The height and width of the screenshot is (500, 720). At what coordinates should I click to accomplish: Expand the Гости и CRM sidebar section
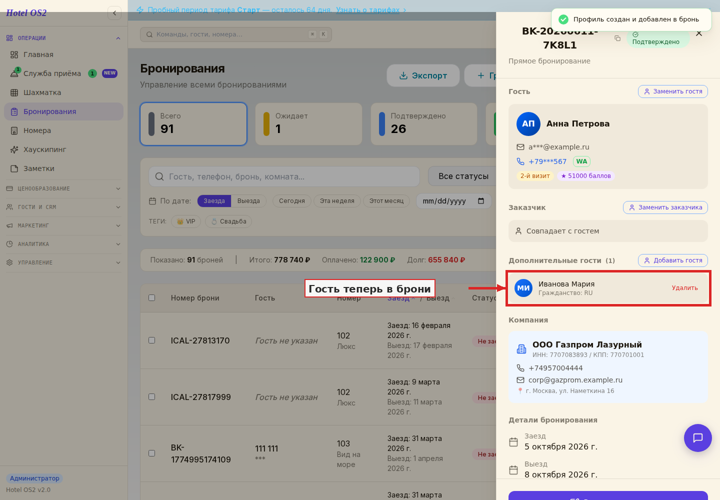(x=63, y=207)
